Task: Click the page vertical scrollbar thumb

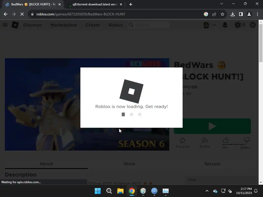Action: click(261, 43)
